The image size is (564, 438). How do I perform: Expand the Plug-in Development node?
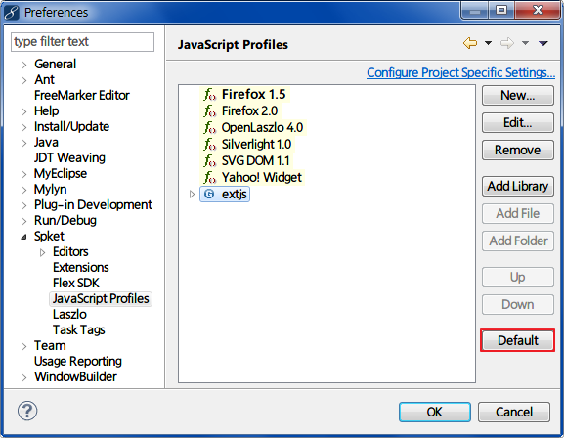point(23,205)
